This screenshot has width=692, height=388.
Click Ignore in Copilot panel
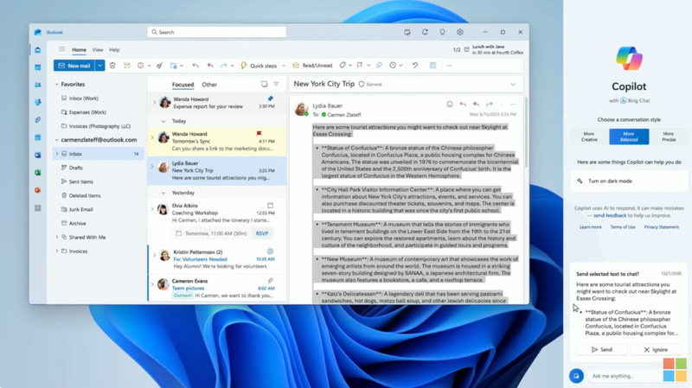[x=656, y=350]
